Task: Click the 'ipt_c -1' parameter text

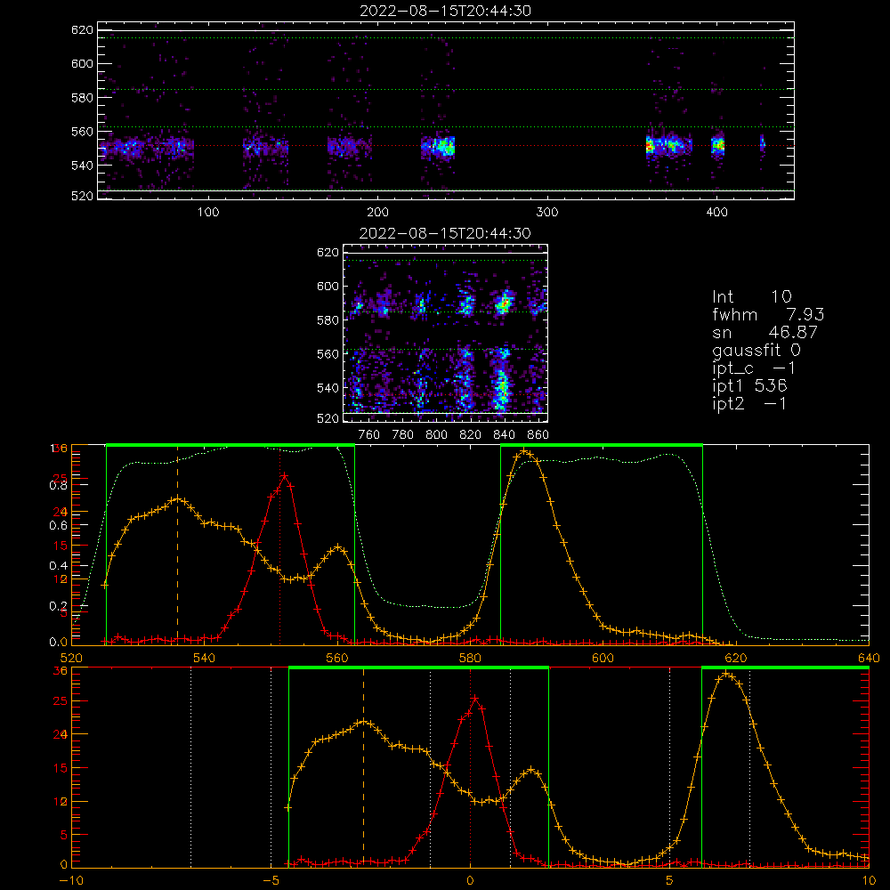Action: (x=755, y=369)
